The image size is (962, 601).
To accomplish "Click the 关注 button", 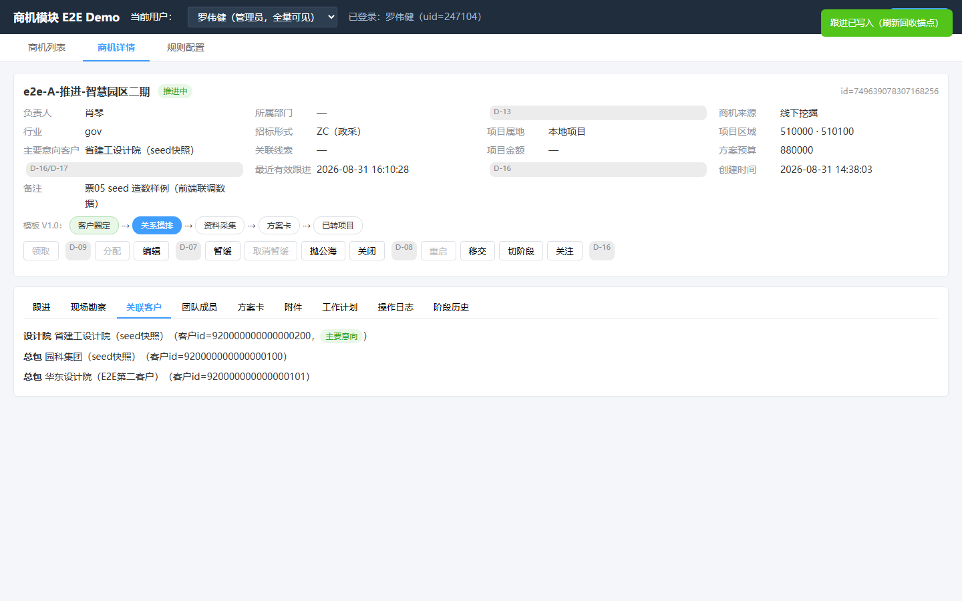I will (x=565, y=251).
